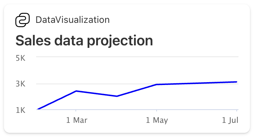This screenshot has width=256, height=140.
Task: Click the line's starting point at 1K
Action: [38, 109]
